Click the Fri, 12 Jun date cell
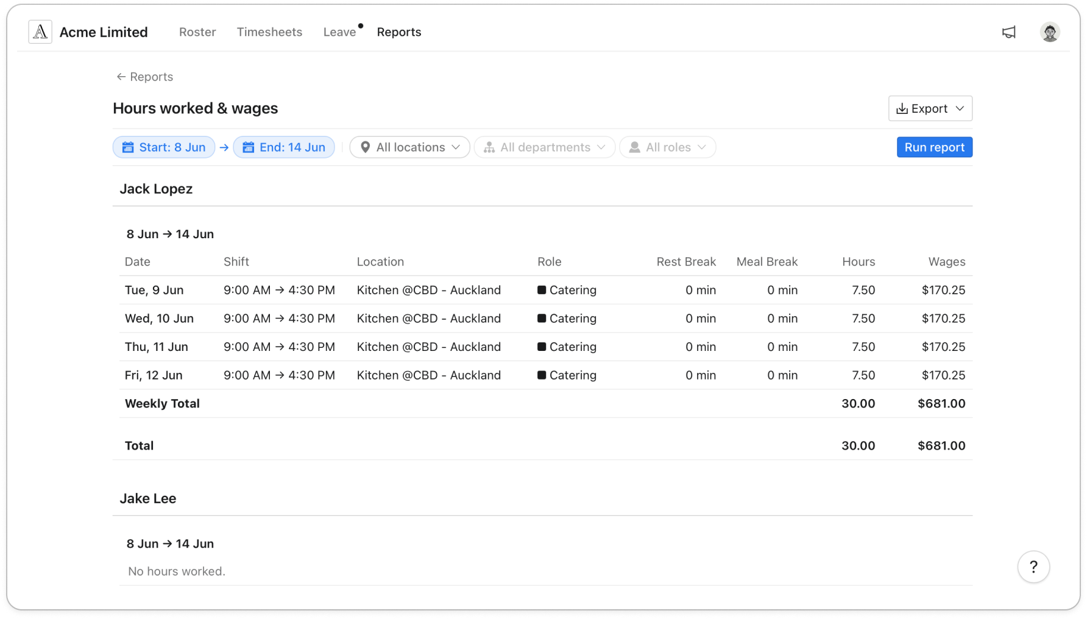Screen dimensions: 1087x619 154,375
